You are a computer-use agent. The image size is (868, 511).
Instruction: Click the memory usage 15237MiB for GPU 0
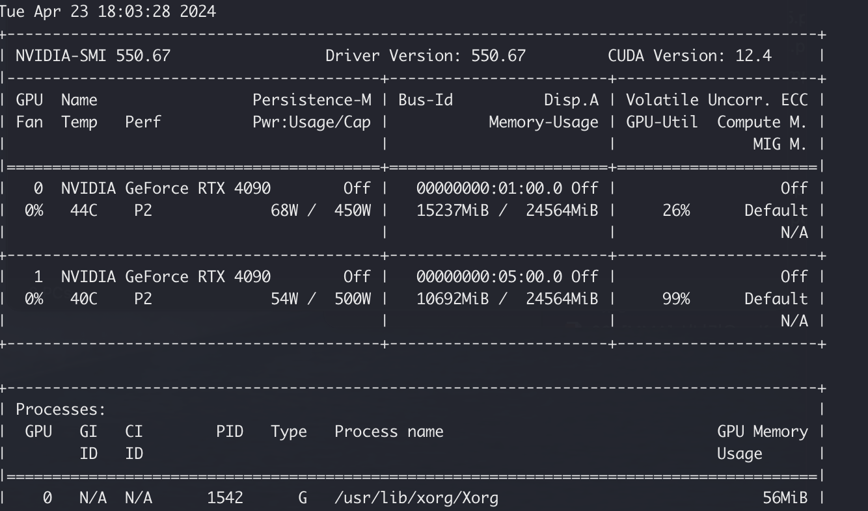460,210
